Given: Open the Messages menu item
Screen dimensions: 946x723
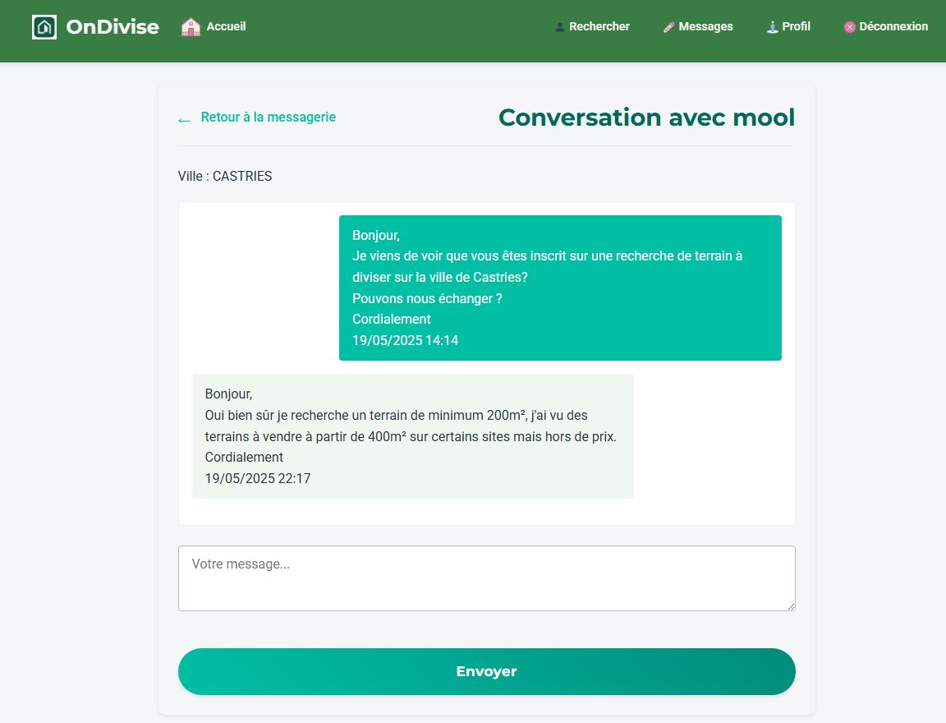Looking at the screenshot, I should (705, 26).
